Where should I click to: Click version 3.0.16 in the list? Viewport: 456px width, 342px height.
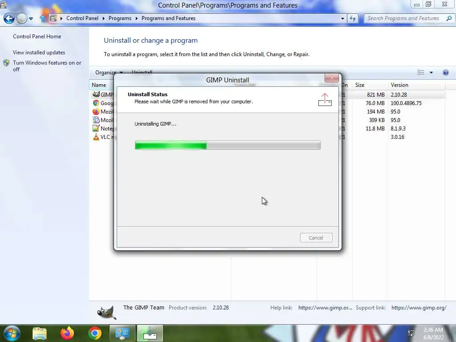click(397, 137)
